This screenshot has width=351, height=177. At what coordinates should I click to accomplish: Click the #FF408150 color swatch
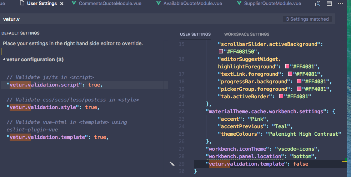(221, 52)
